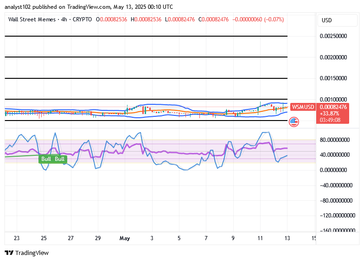The height and width of the screenshot is (261, 364).
Task: Click date 11 on the time axis
Action: [260, 238]
